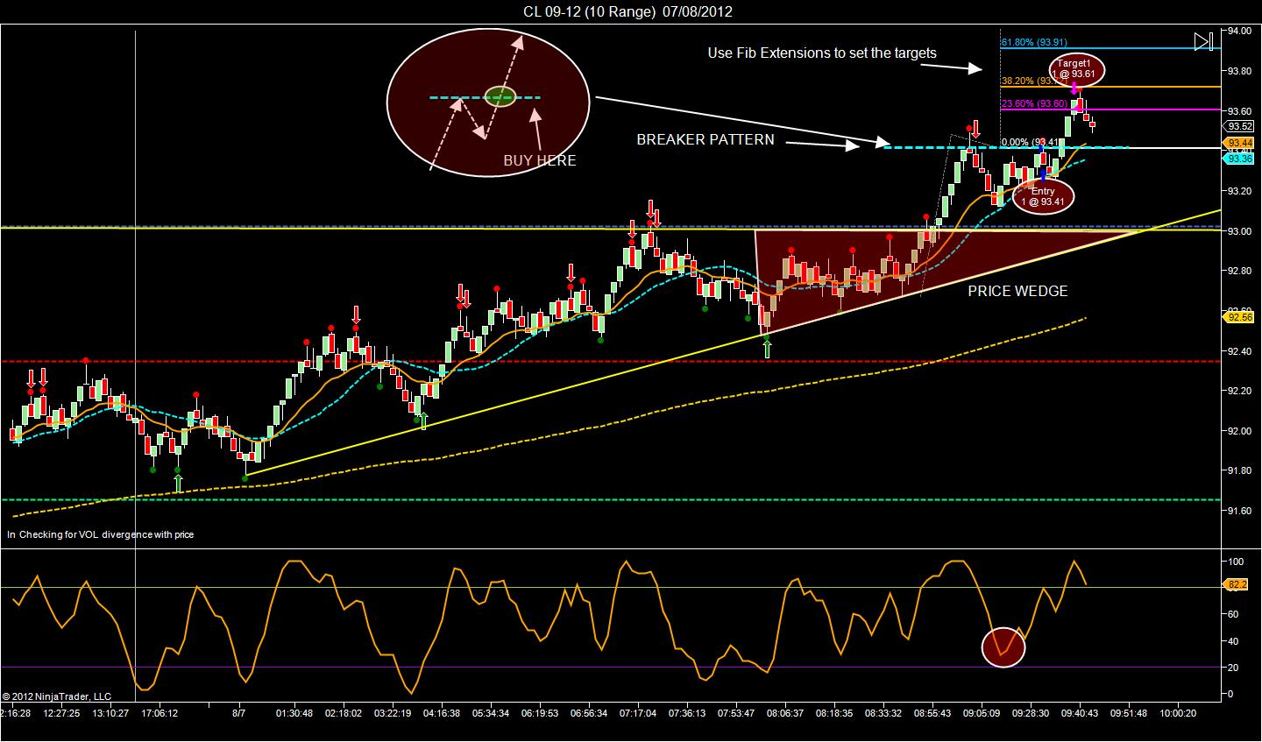
Task: Select the 38.20% Fib extension label
Action: 1032,81
